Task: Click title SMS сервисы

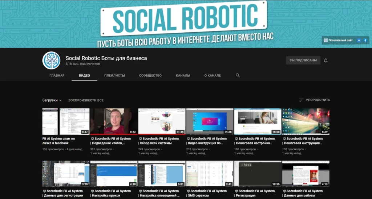Action: (207, 193)
